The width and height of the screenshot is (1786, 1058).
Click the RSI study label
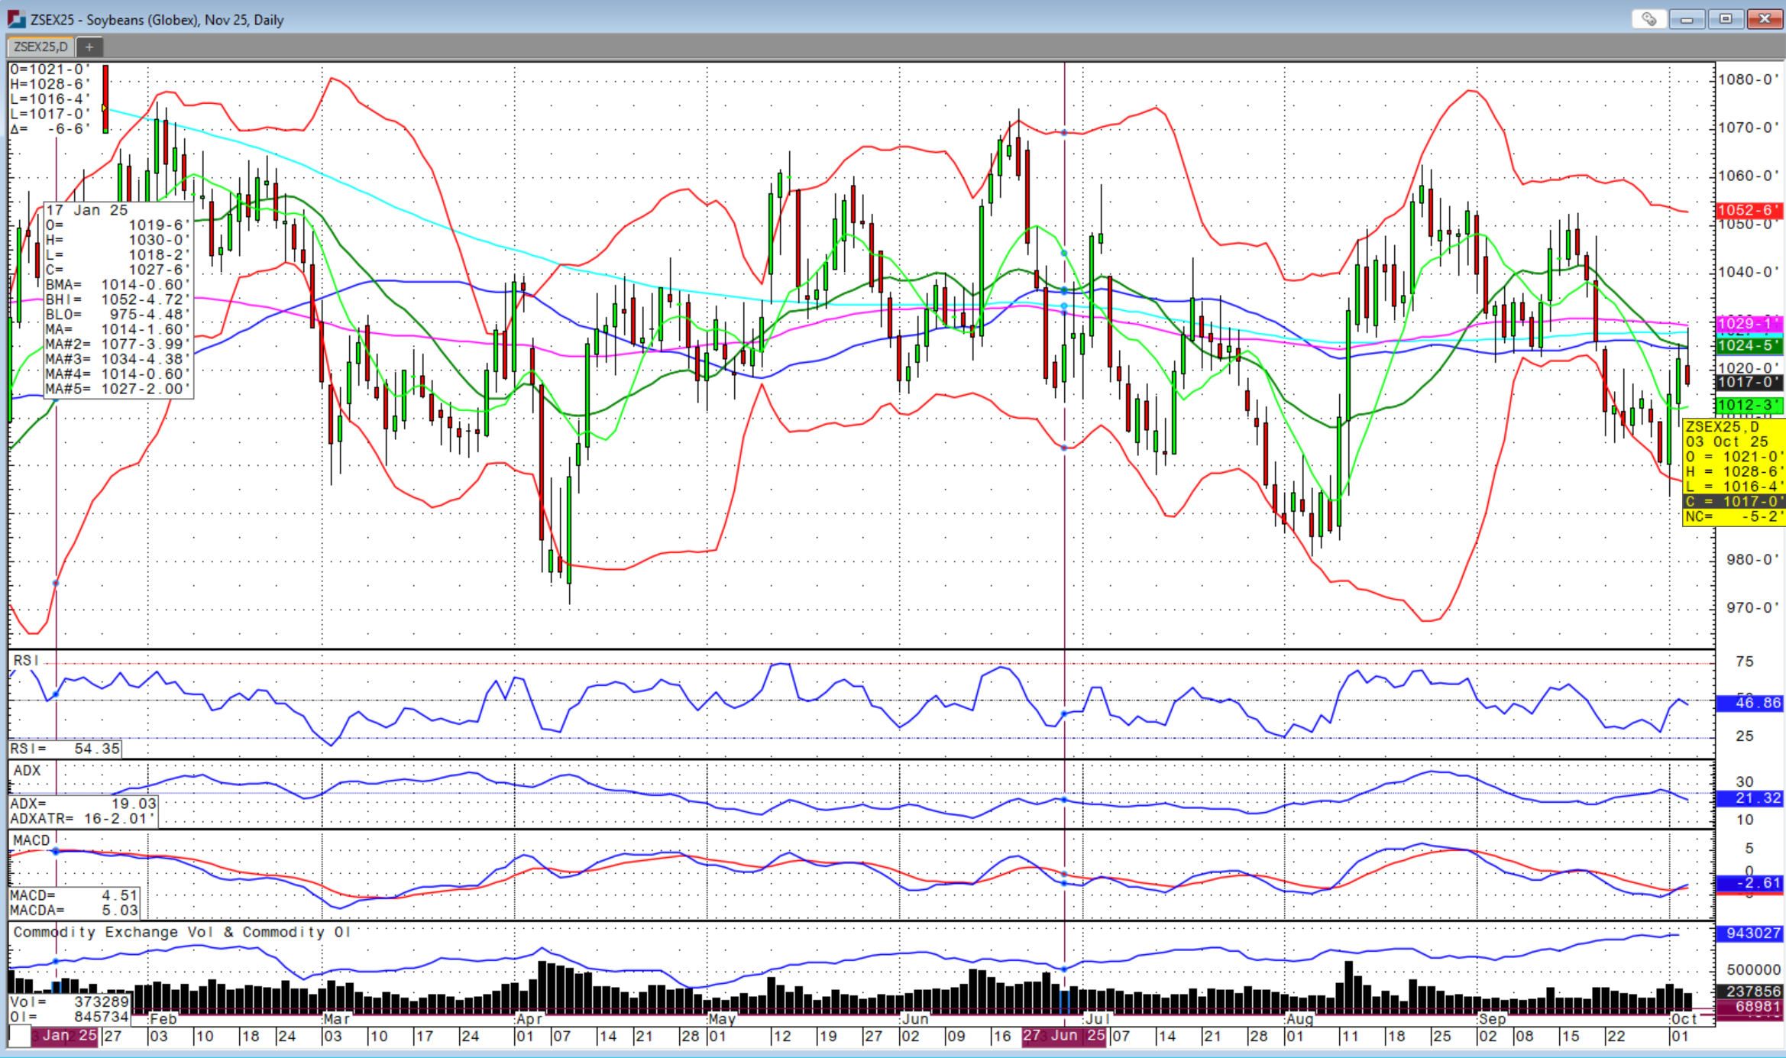(x=25, y=660)
